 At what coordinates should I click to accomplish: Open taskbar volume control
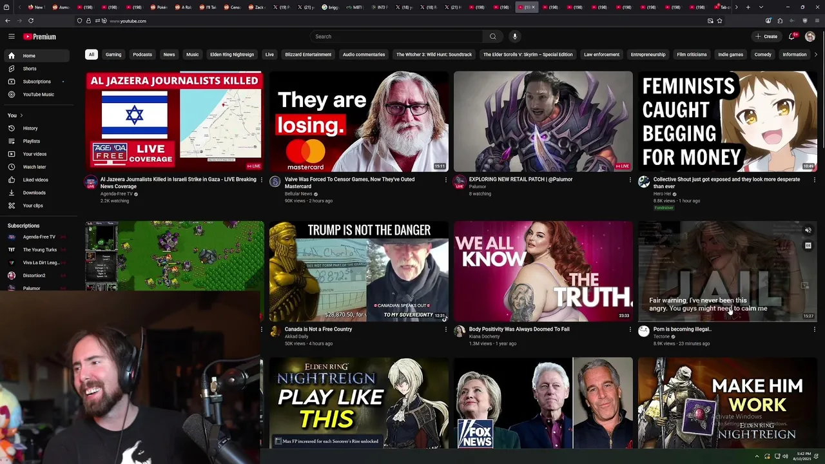click(785, 456)
